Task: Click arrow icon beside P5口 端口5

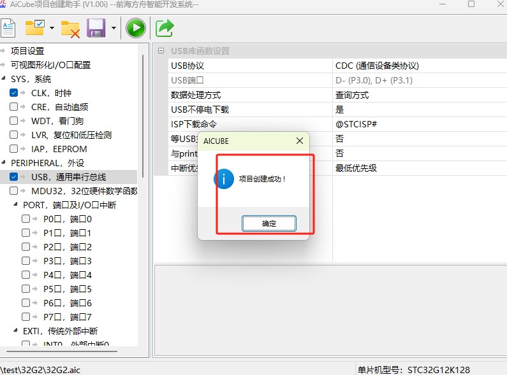Action: coord(35,289)
